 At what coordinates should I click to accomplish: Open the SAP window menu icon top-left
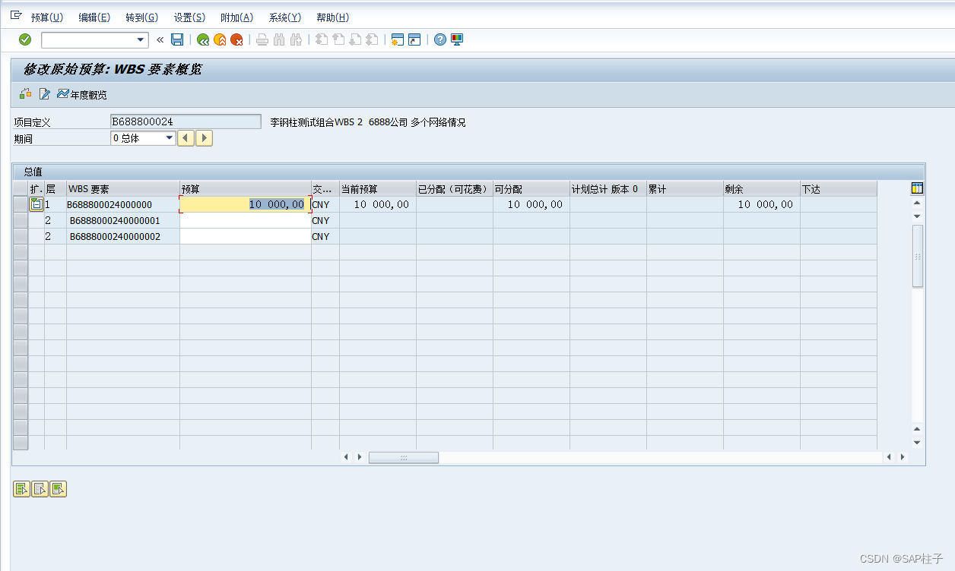pos(15,15)
